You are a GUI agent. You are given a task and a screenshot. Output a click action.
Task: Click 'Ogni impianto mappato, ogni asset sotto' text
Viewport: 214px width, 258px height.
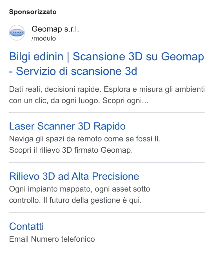(x=79, y=189)
